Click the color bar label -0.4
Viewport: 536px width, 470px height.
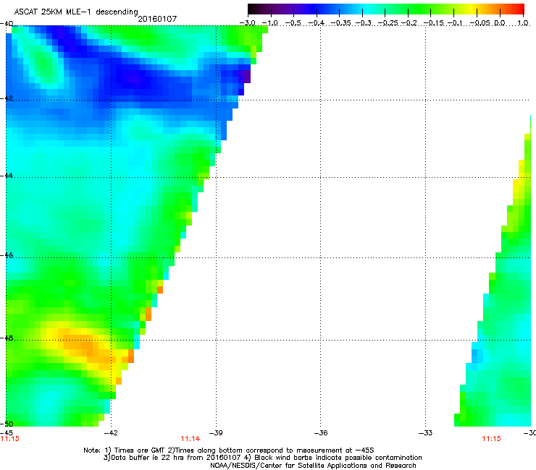(x=317, y=23)
